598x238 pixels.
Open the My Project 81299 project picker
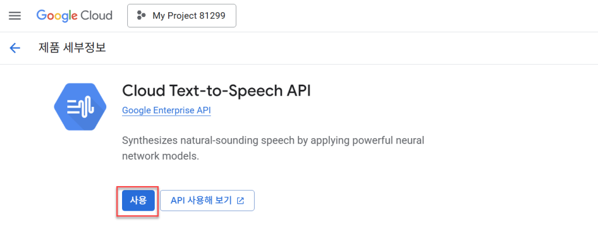coord(182,16)
